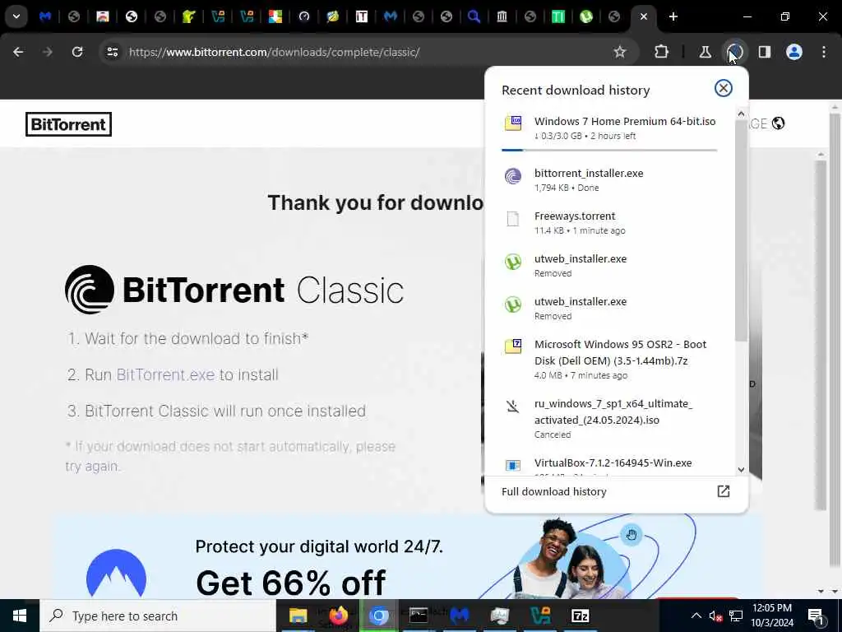Open the Freeways.torrent download entry

tap(610, 222)
